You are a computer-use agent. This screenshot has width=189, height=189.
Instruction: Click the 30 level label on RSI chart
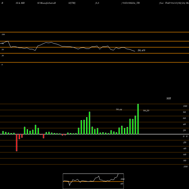click(x=3, y=56)
